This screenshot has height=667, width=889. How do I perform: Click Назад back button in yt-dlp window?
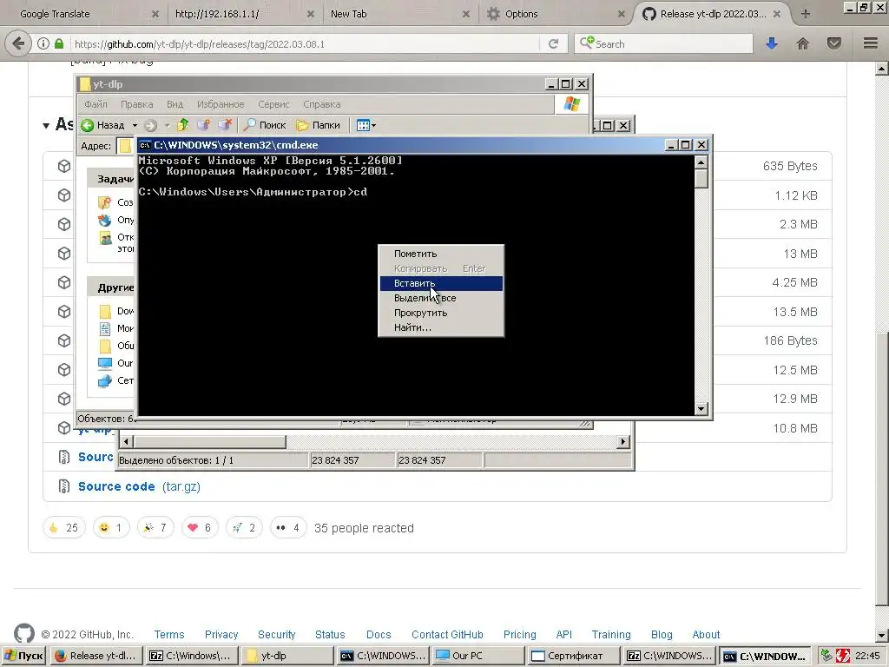(103, 125)
